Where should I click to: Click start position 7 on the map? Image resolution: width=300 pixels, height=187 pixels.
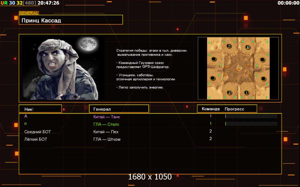click(229, 46)
